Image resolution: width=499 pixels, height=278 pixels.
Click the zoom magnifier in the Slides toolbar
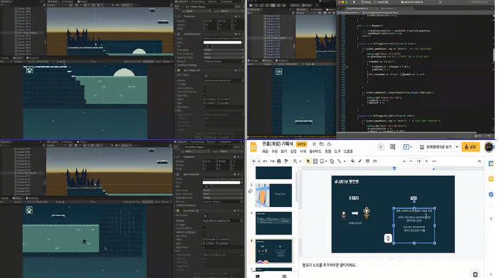pos(295,161)
